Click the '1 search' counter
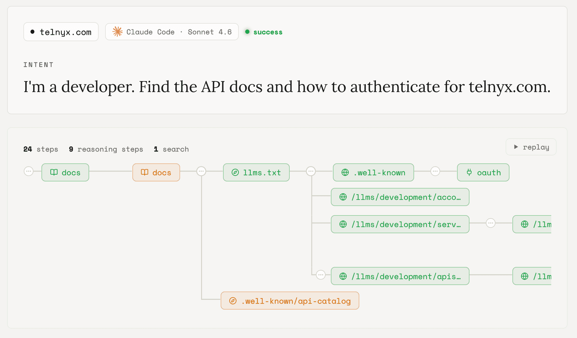 point(171,149)
